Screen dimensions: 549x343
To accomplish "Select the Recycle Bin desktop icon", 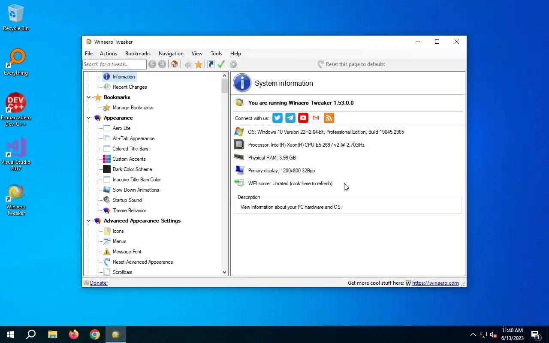I will click(16, 18).
